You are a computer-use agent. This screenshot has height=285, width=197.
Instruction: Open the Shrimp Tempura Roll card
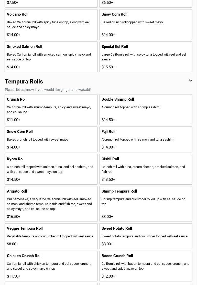146,204
